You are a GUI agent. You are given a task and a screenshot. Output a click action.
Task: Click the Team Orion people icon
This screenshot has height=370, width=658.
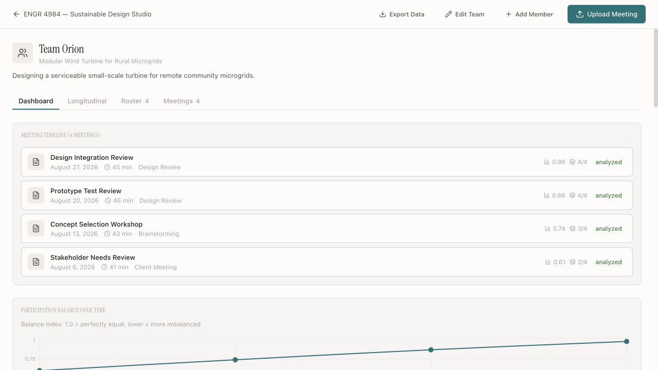(23, 53)
